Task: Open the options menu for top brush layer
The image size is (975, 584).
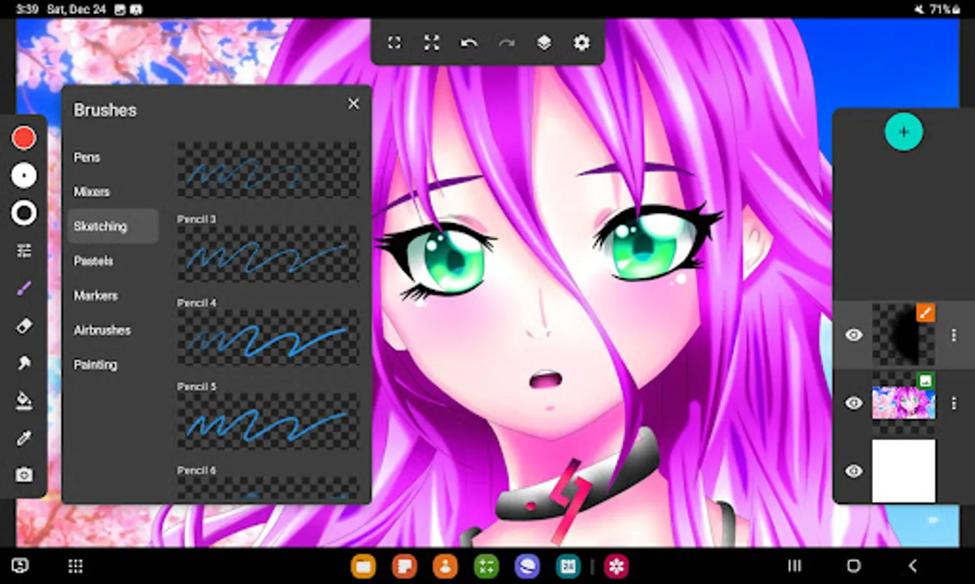Action: tap(954, 335)
